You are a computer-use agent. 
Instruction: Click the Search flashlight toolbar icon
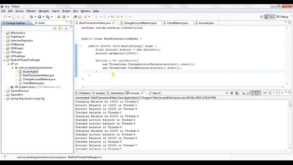[86, 17]
